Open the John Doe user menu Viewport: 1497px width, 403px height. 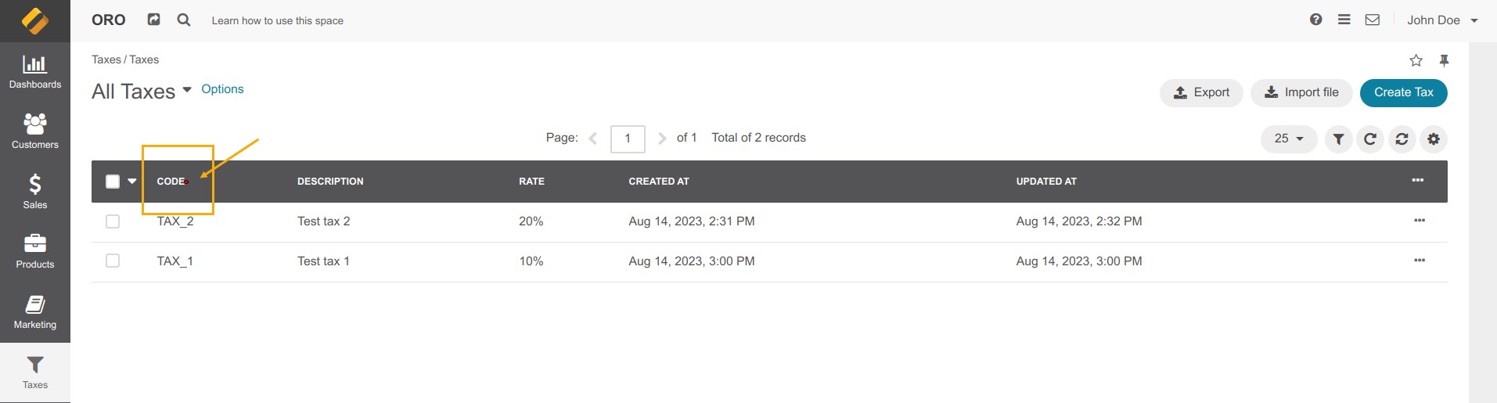(1441, 20)
